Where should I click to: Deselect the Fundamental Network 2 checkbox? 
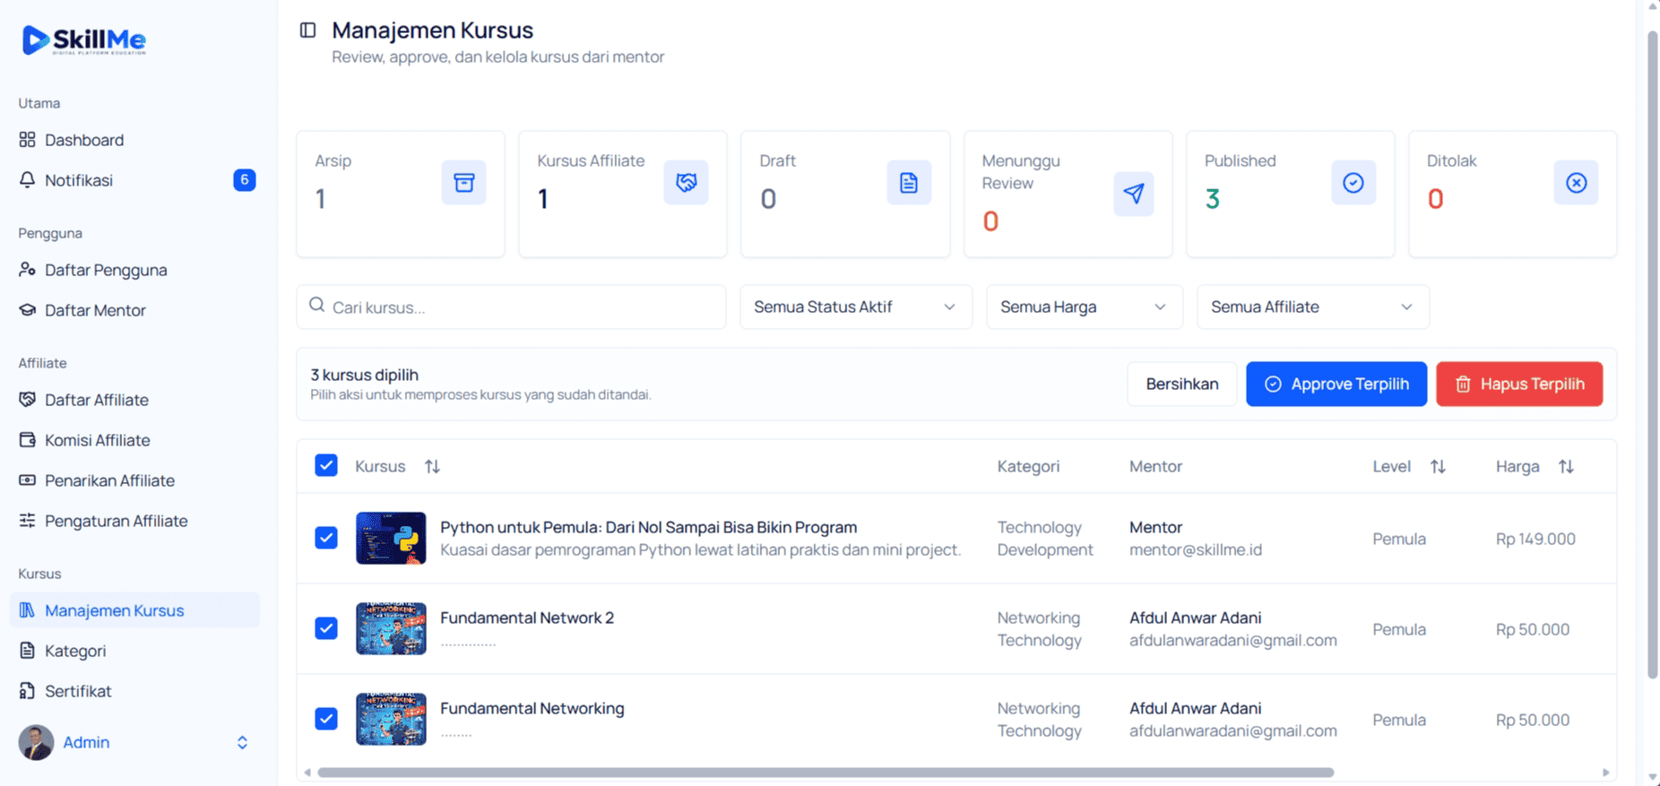pos(326,628)
